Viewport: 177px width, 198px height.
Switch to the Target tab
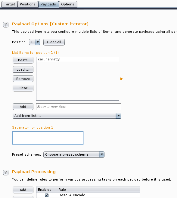coord(10,4)
